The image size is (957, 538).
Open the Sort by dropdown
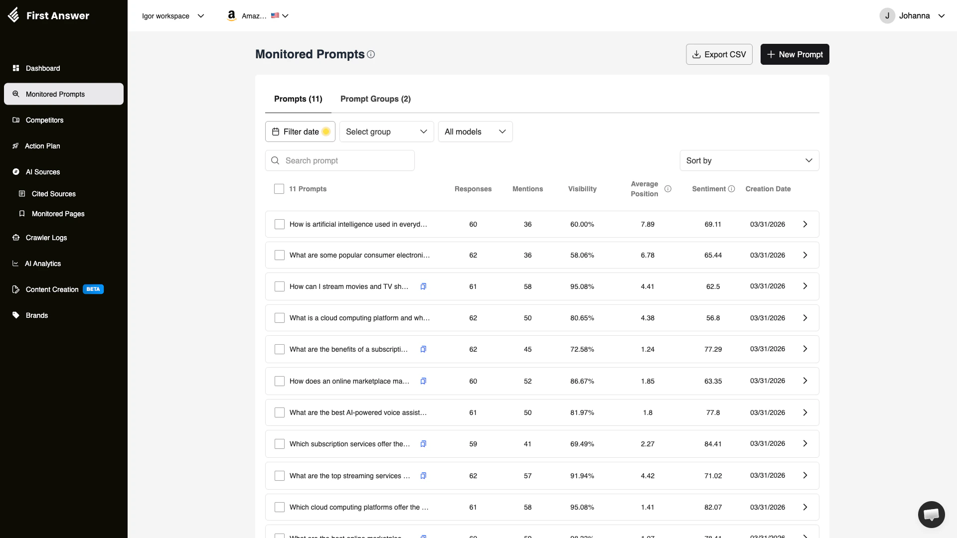[749, 160]
